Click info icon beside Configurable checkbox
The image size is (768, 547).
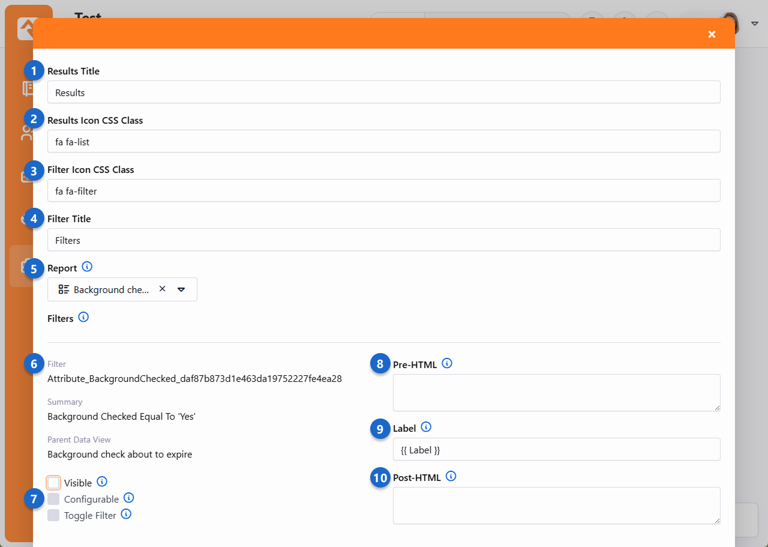coord(128,498)
